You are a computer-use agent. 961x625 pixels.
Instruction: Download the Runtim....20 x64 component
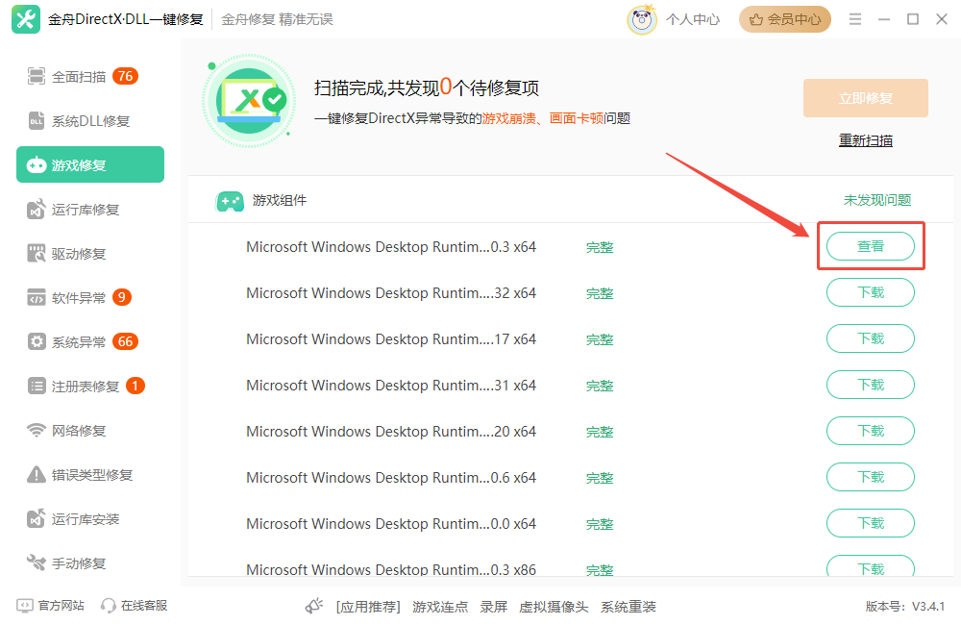(871, 431)
